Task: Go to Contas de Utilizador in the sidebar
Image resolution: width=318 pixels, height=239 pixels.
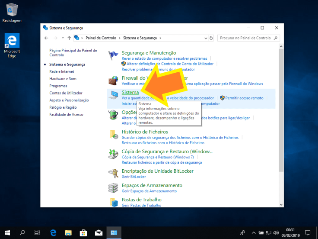Action: pos(66,93)
